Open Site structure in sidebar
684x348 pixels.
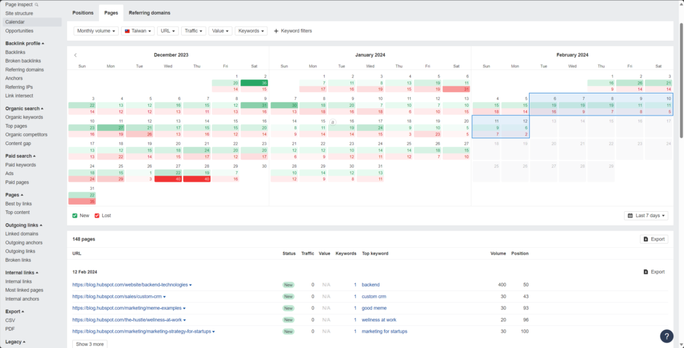[19, 13]
